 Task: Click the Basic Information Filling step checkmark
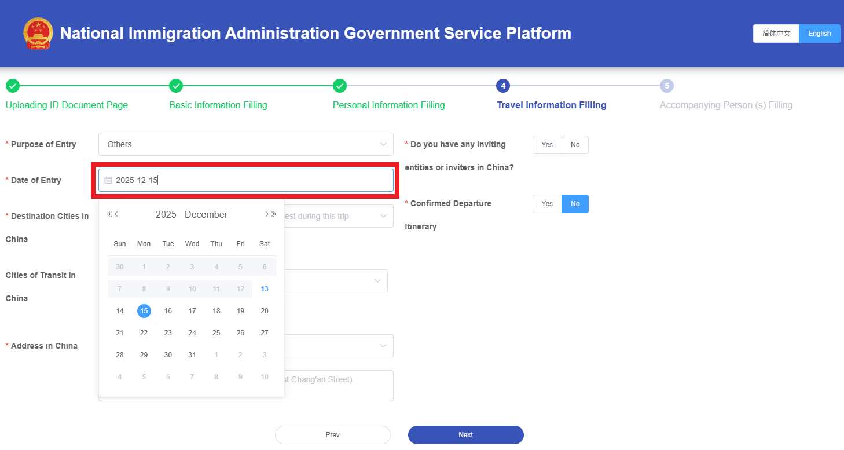click(176, 86)
